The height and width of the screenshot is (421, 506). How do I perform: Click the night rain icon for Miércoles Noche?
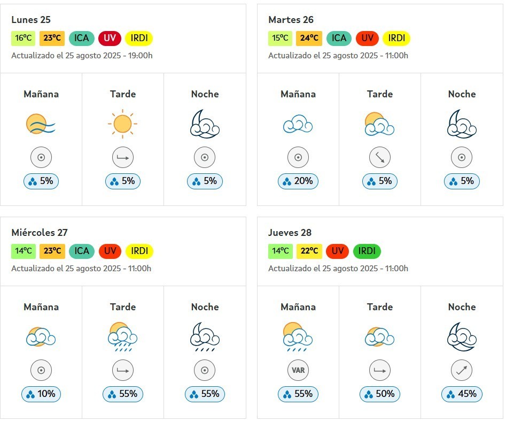pyautogui.click(x=205, y=337)
